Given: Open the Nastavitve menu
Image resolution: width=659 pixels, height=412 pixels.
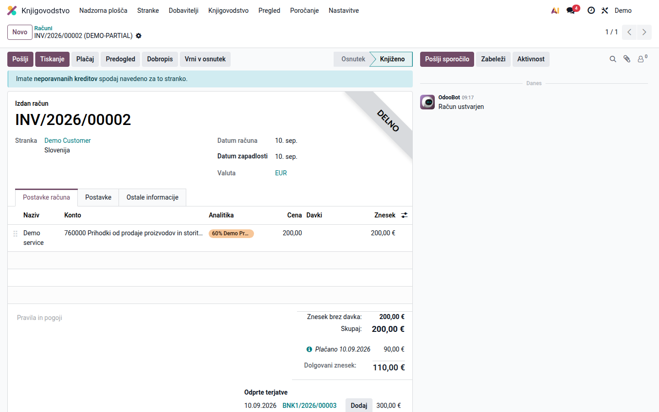Looking at the screenshot, I should (344, 11).
